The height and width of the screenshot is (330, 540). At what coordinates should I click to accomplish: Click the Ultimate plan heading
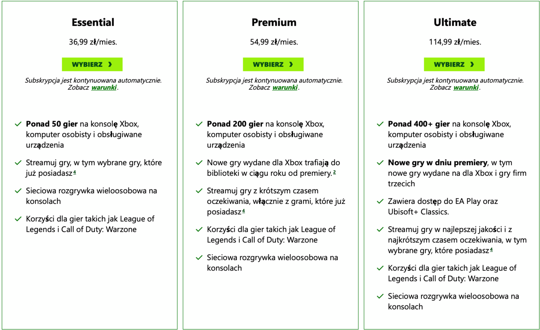455,22
